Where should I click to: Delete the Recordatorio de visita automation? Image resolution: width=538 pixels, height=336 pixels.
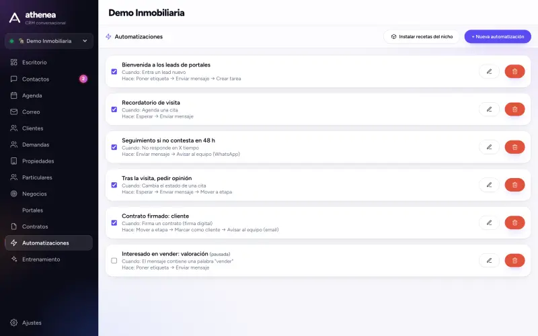(514, 109)
